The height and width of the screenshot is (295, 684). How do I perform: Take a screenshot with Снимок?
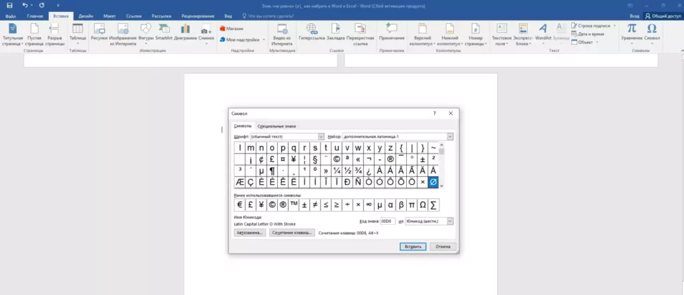(206, 35)
